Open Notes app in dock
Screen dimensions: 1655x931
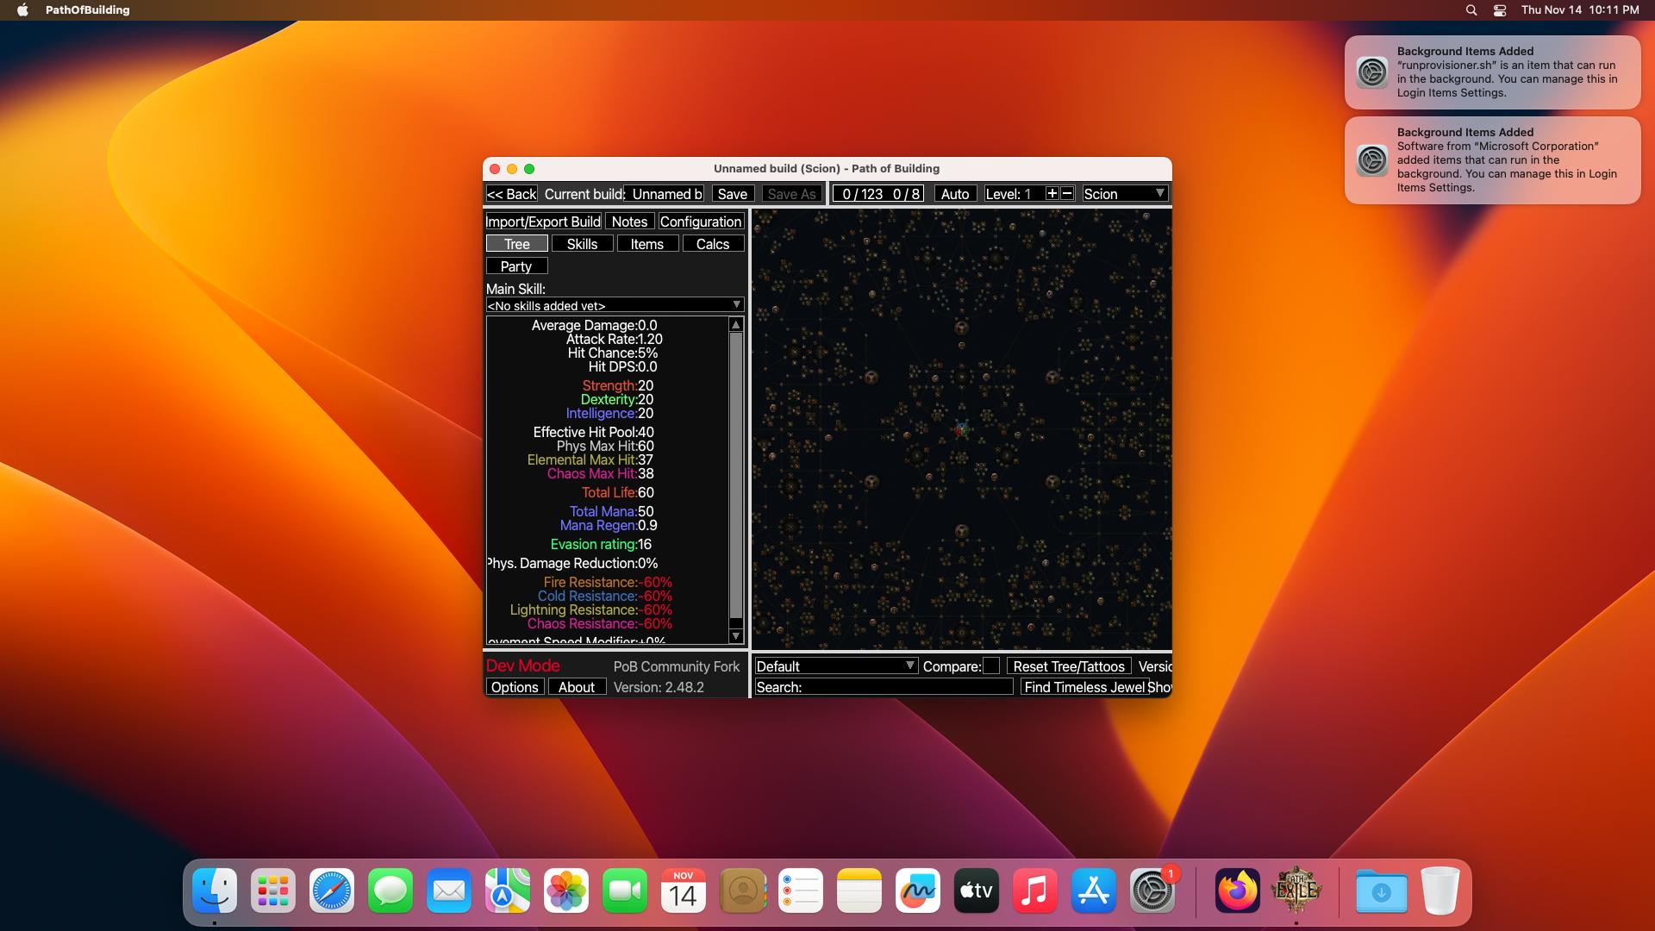click(x=859, y=890)
